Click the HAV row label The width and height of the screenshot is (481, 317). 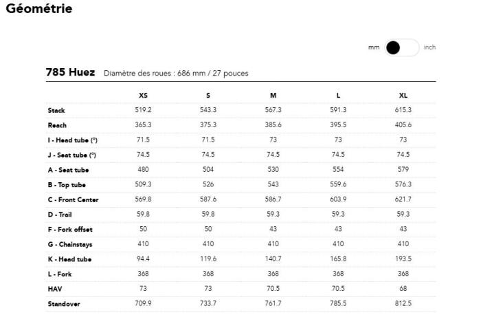pyautogui.click(x=55, y=289)
